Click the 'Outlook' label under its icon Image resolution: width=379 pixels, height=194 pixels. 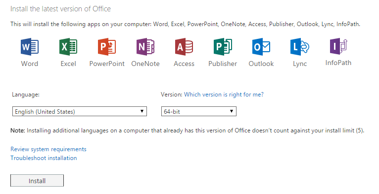tap(261, 64)
